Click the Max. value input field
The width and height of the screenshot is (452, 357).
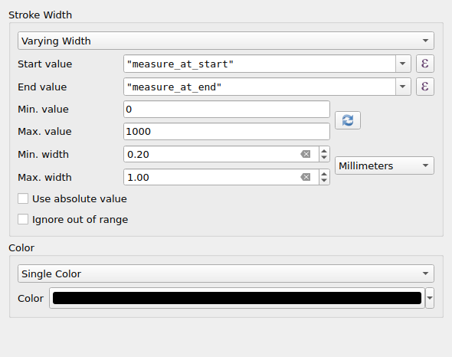pos(227,132)
